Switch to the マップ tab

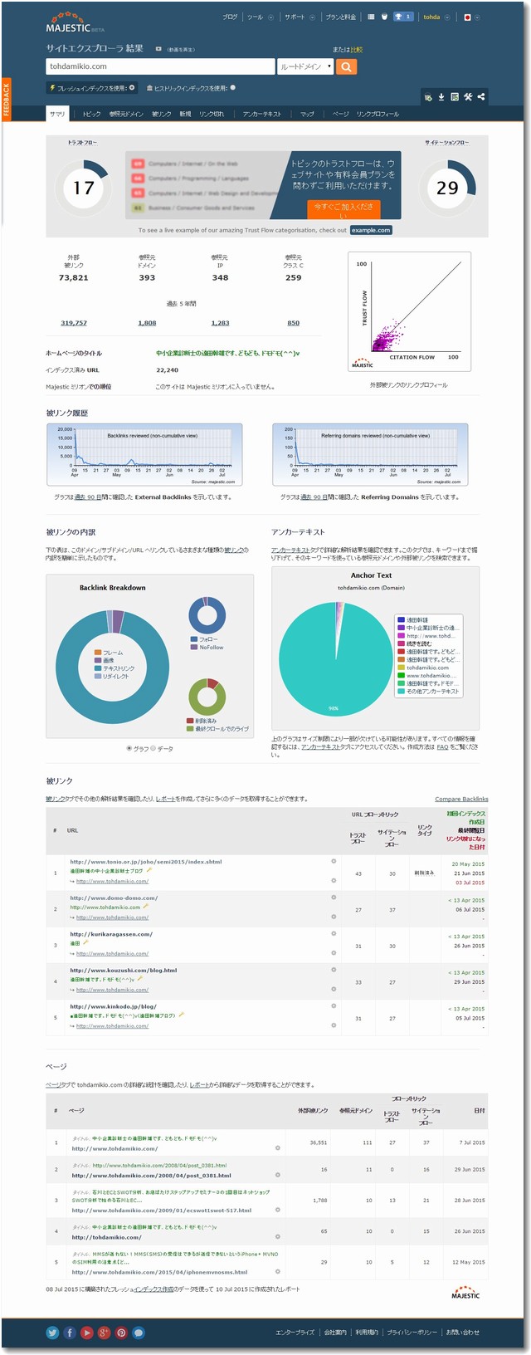(307, 114)
